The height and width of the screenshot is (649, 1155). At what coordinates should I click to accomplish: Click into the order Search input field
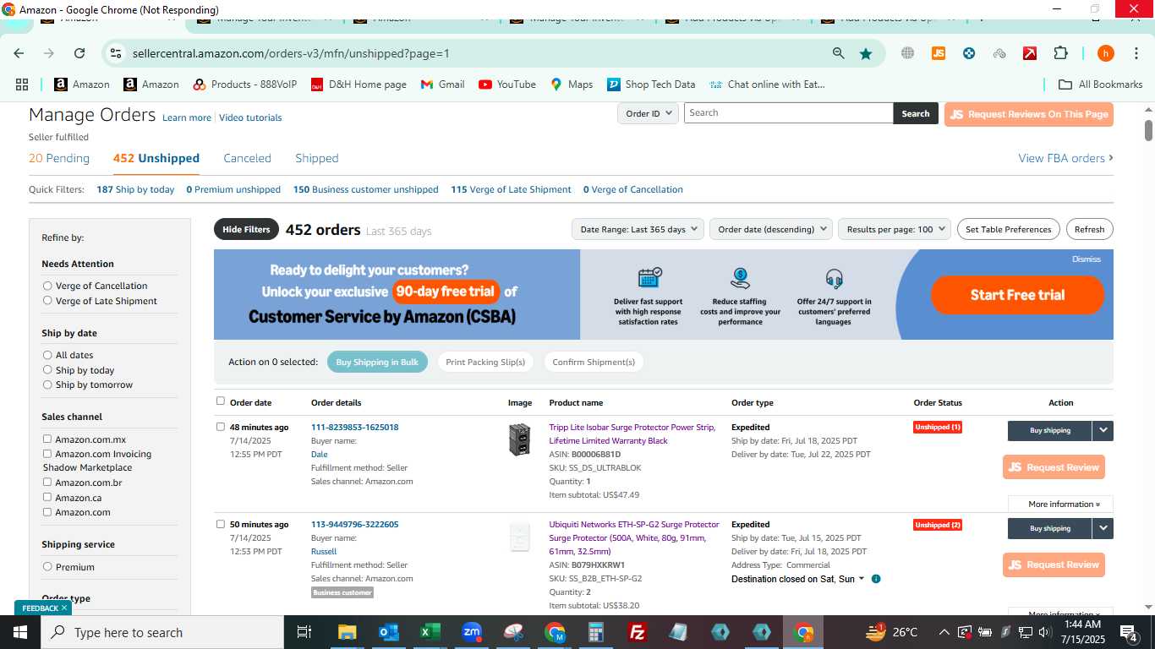click(788, 113)
